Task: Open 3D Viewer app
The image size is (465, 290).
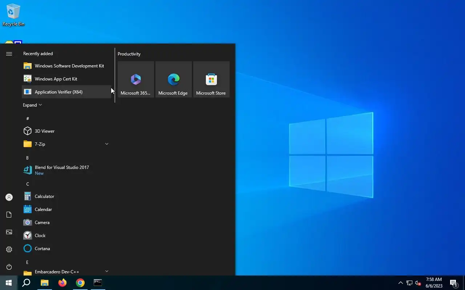Action: 66,131
